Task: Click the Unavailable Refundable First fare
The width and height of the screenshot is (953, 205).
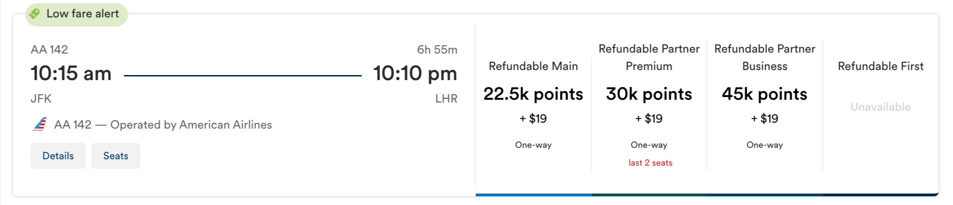Action: (880, 107)
